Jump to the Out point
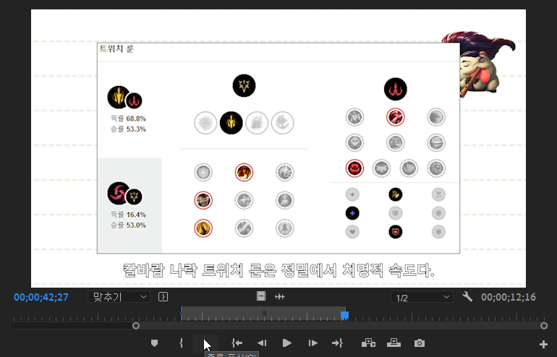 337,343
